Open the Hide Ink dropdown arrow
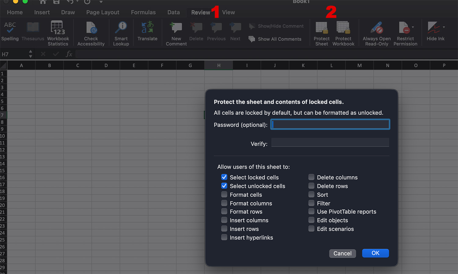The width and height of the screenshot is (458, 274). pyautogui.click(x=444, y=27)
